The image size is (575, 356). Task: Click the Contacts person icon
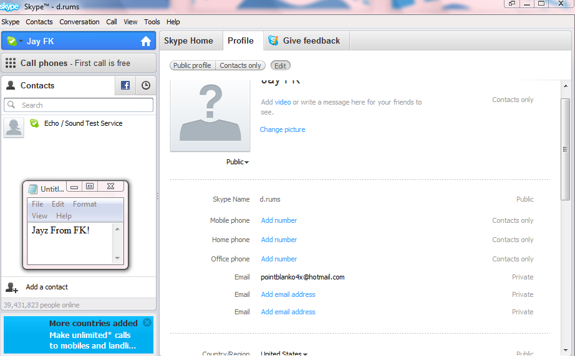(11, 85)
